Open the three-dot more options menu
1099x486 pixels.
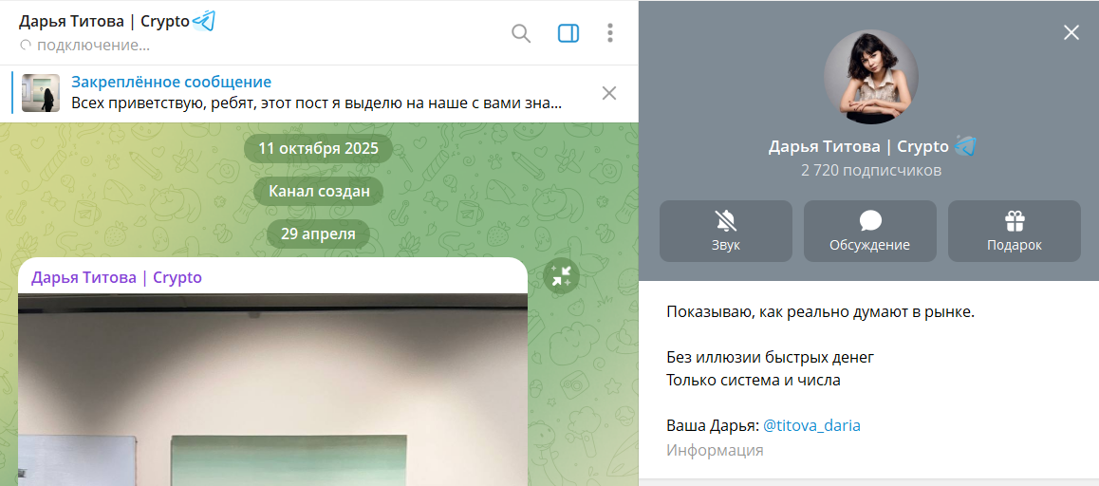pos(610,33)
